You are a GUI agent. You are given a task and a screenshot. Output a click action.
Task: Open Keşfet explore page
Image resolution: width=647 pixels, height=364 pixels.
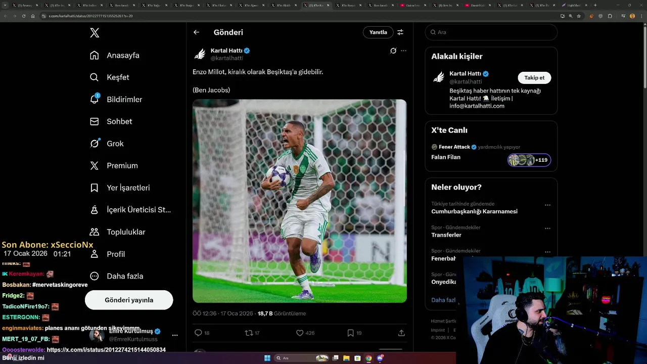point(109,77)
